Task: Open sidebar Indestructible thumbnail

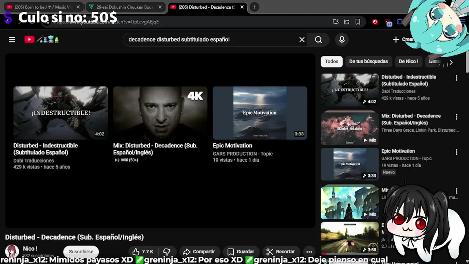Action: [x=350, y=90]
